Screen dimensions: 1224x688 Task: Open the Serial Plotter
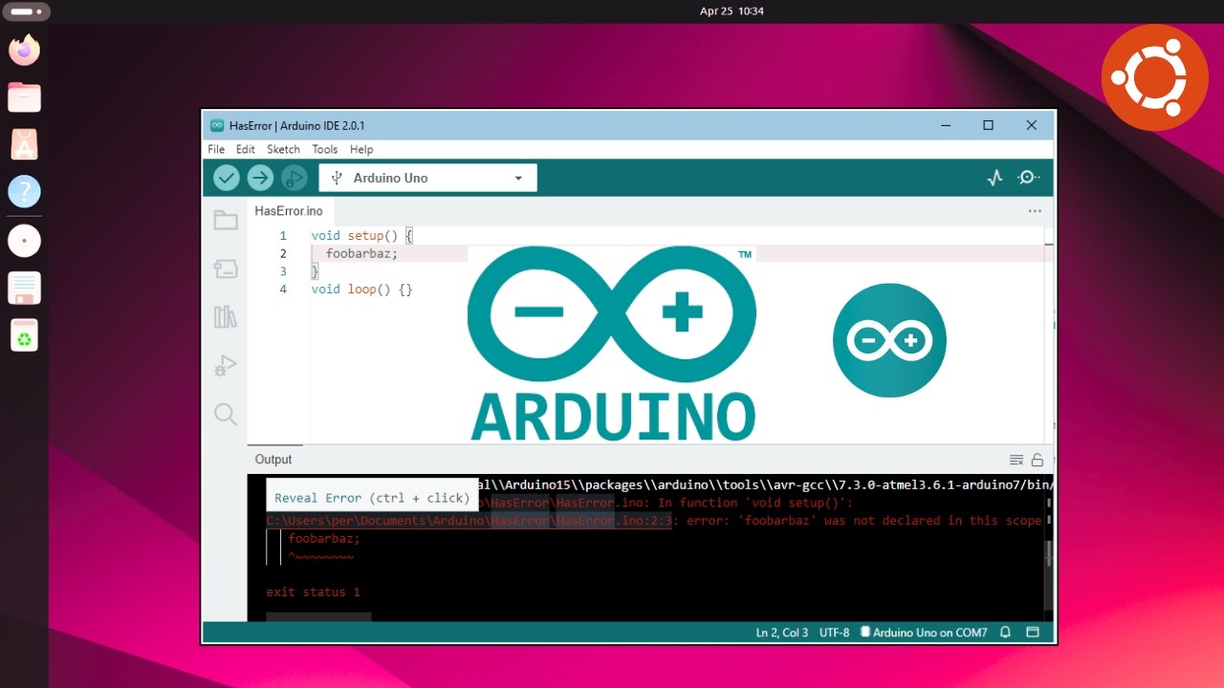[x=994, y=178]
